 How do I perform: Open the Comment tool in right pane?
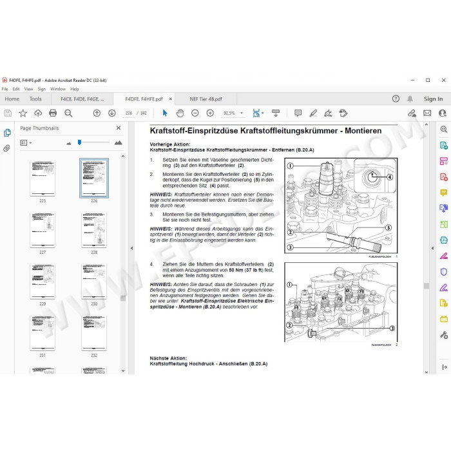coord(444,193)
